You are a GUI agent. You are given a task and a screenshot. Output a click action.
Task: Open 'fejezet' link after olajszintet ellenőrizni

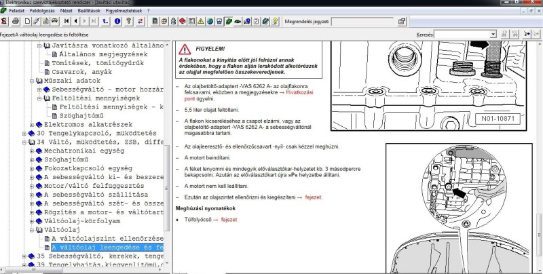[314, 197]
